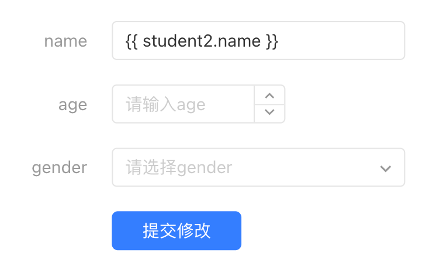Decrease age with the down arrow

click(269, 113)
